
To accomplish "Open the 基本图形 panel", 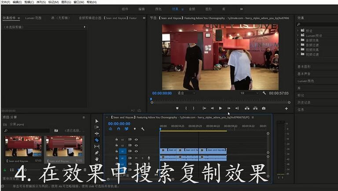I will point(304,66).
